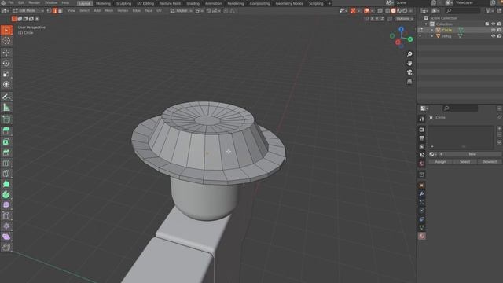Open outliner display mode dropdown

(x=436, y=10)
